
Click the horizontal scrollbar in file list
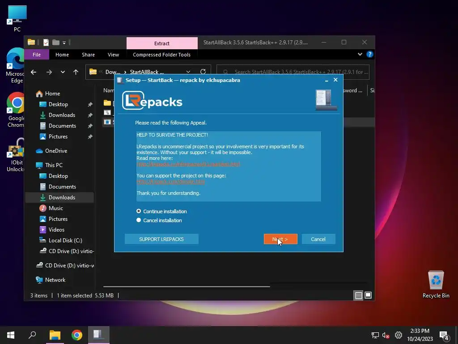pos(187,287)
